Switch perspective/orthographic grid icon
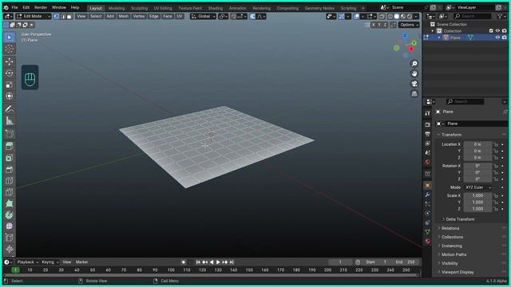The image size is (511, 287). (414, 94)
